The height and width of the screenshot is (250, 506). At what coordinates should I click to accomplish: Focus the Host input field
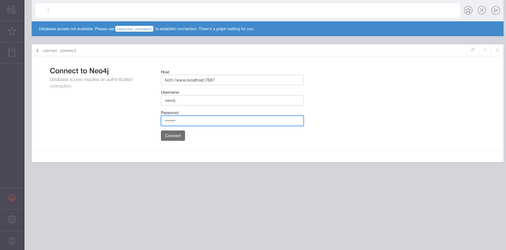coord(232,80)
